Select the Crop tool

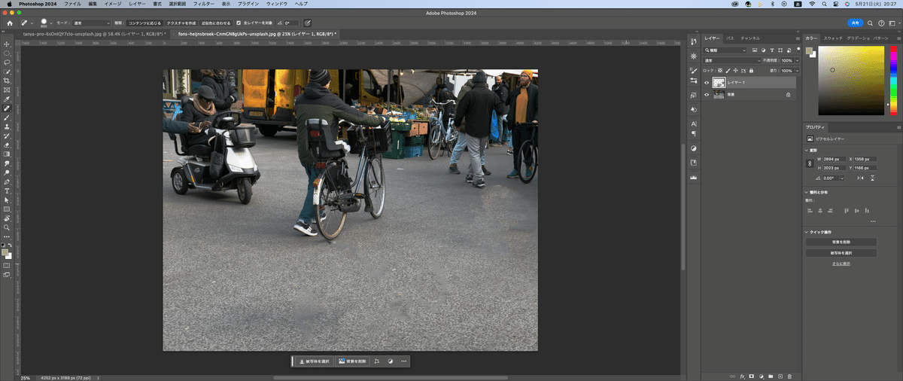pyautogui.click(x=7, y=81)
